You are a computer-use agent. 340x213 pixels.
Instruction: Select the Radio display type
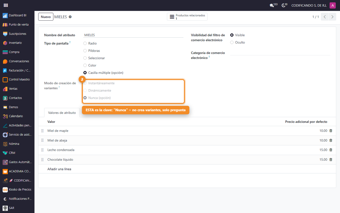click(85, 44)
